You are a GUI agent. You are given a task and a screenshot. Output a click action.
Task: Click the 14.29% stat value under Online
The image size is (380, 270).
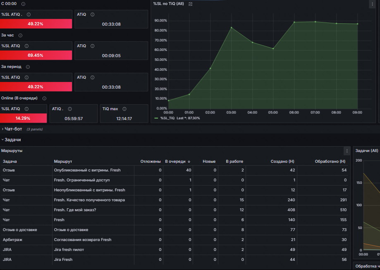[23, 118]
